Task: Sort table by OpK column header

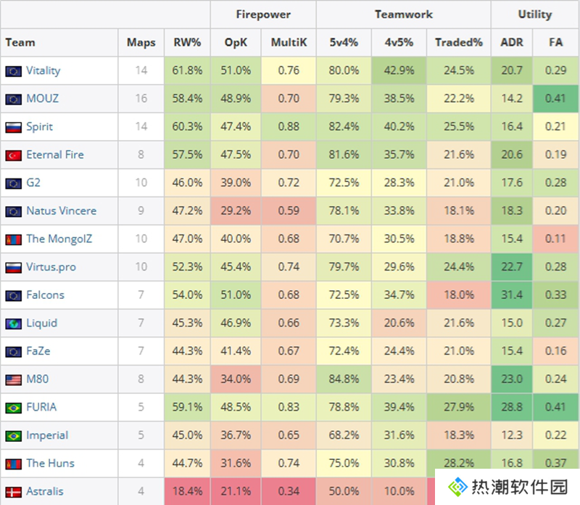Action: (x=236, y=43)
